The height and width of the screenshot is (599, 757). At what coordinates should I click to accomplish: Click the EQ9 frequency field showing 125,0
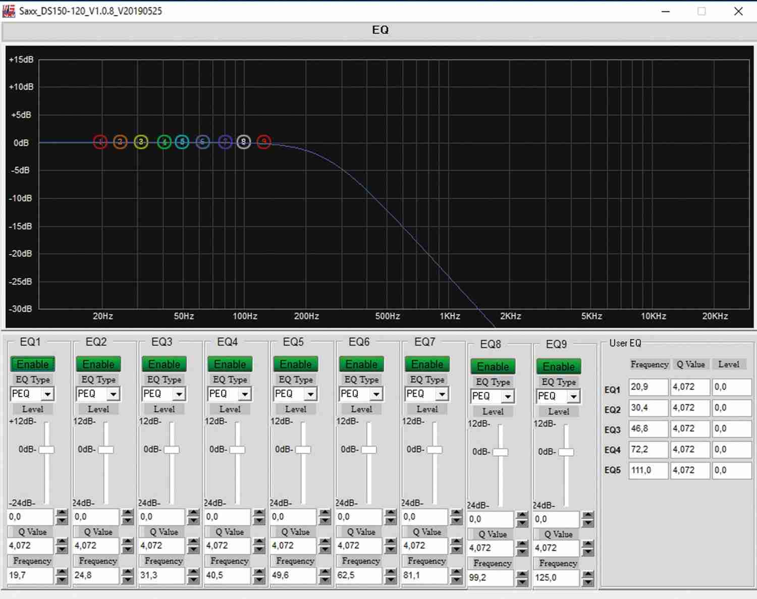coord(556,578)
